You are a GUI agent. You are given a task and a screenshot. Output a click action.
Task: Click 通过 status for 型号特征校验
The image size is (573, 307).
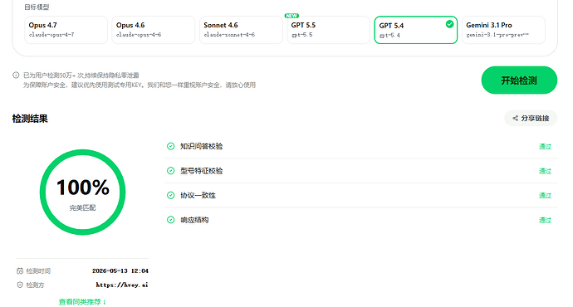tap(545, 171)
